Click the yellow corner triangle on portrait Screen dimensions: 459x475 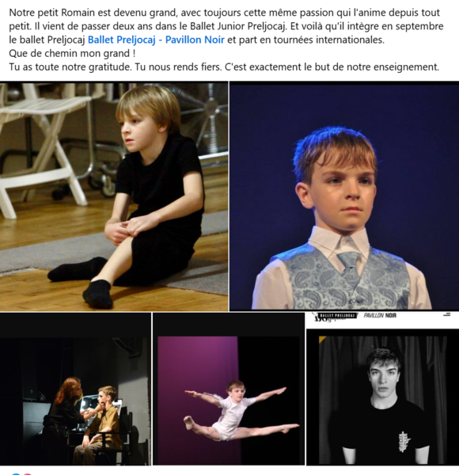(321, 339)
